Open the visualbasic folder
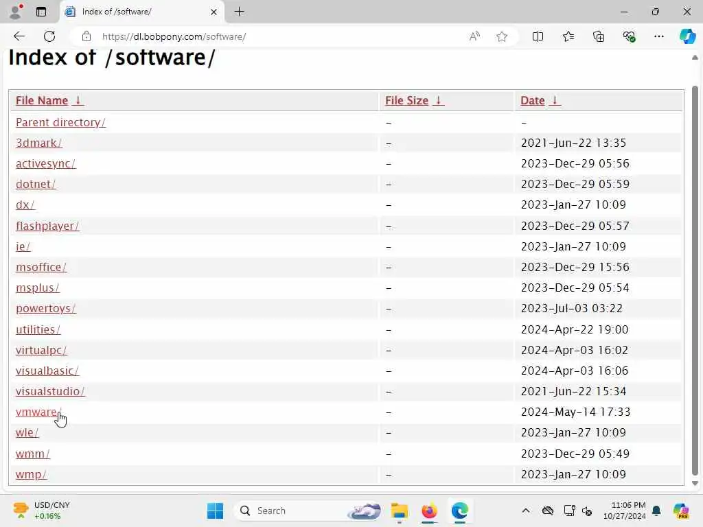 pyautogui.click(x=47, y=371)
